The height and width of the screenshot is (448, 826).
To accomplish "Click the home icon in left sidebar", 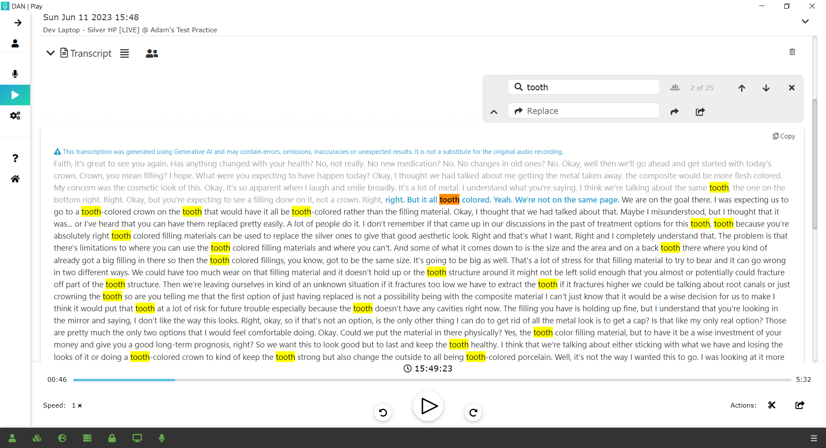I will [x=15, y=179].
